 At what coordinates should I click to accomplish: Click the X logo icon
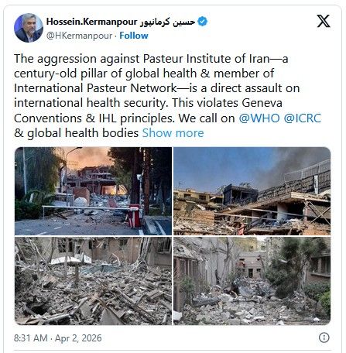coord(324,21)
